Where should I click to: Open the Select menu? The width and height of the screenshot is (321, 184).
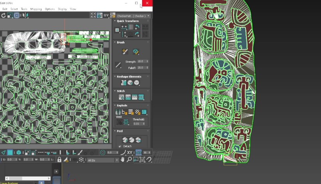click(14, 9)
